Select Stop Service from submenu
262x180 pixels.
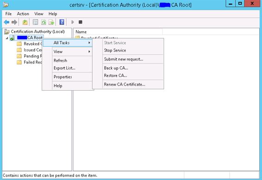[x=128, y=50]
